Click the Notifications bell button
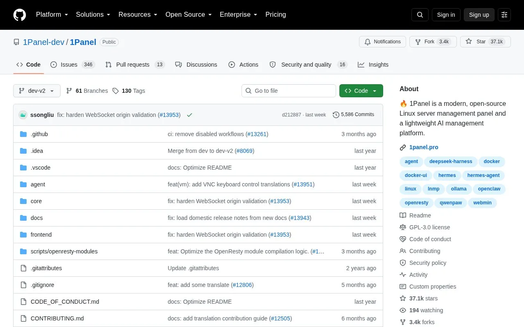Image resolution: width=524 pixels, height=327 pixels. 382,42
